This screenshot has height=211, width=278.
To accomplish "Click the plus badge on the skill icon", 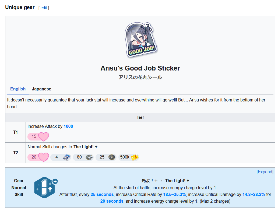I will click(55, 181).
